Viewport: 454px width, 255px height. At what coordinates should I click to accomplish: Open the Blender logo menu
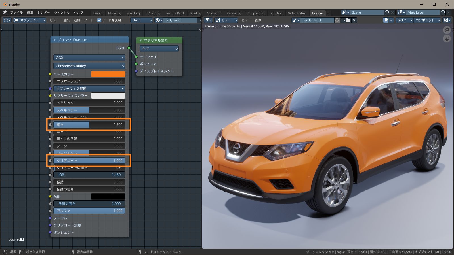pyautogui.click(x=5, y=12)
